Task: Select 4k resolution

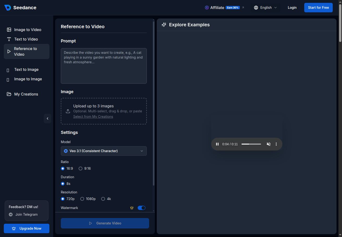Action: pos(103,199)
